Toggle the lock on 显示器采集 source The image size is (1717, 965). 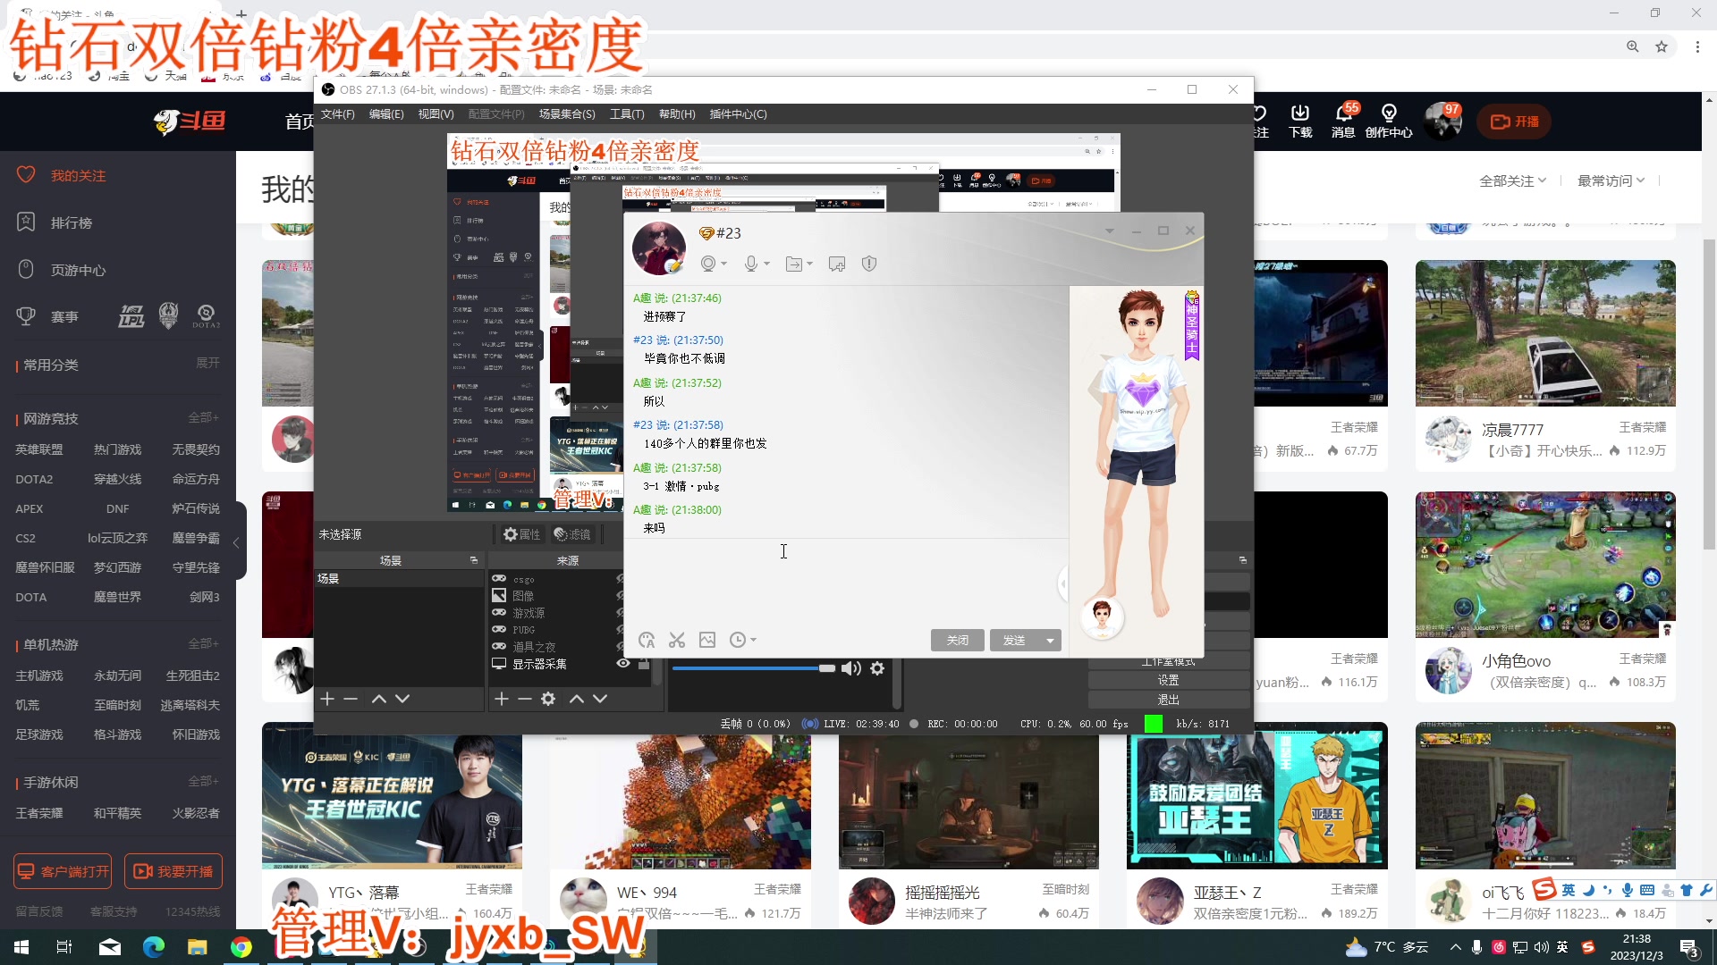645,663
